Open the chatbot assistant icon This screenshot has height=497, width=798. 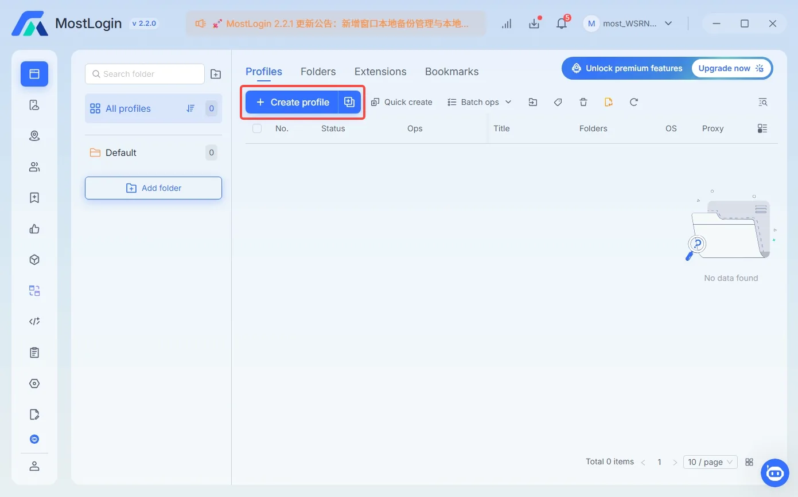(775, 473)
